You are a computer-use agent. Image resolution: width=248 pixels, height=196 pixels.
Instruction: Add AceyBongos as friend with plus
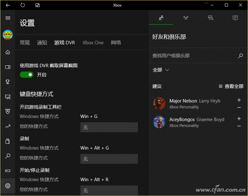coord(239,119)
